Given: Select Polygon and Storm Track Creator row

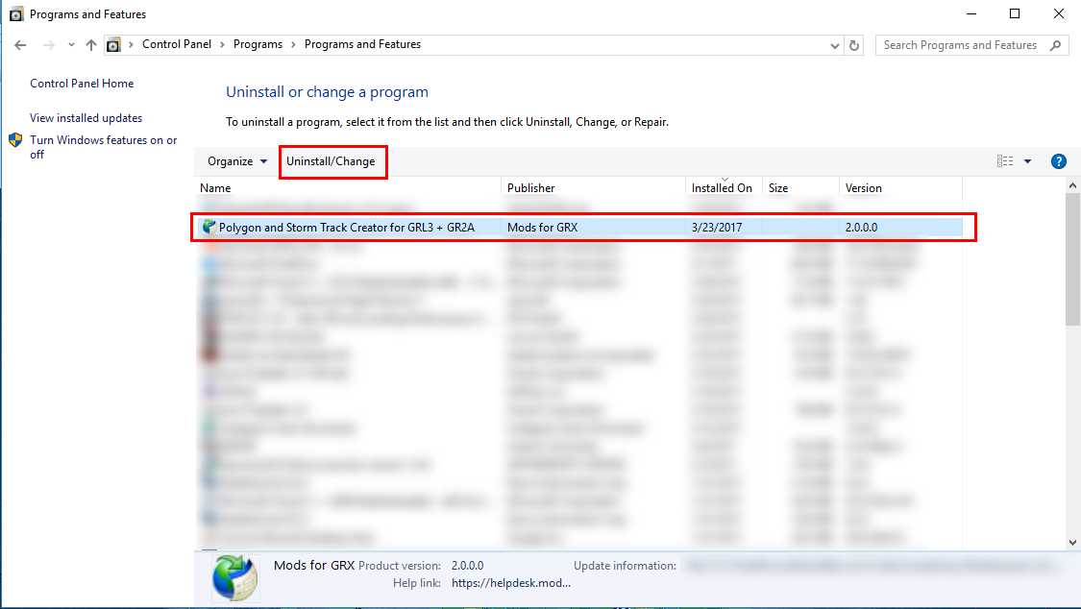Looking at the screenshot, I should pyautogui.click(x=579, y=228).
